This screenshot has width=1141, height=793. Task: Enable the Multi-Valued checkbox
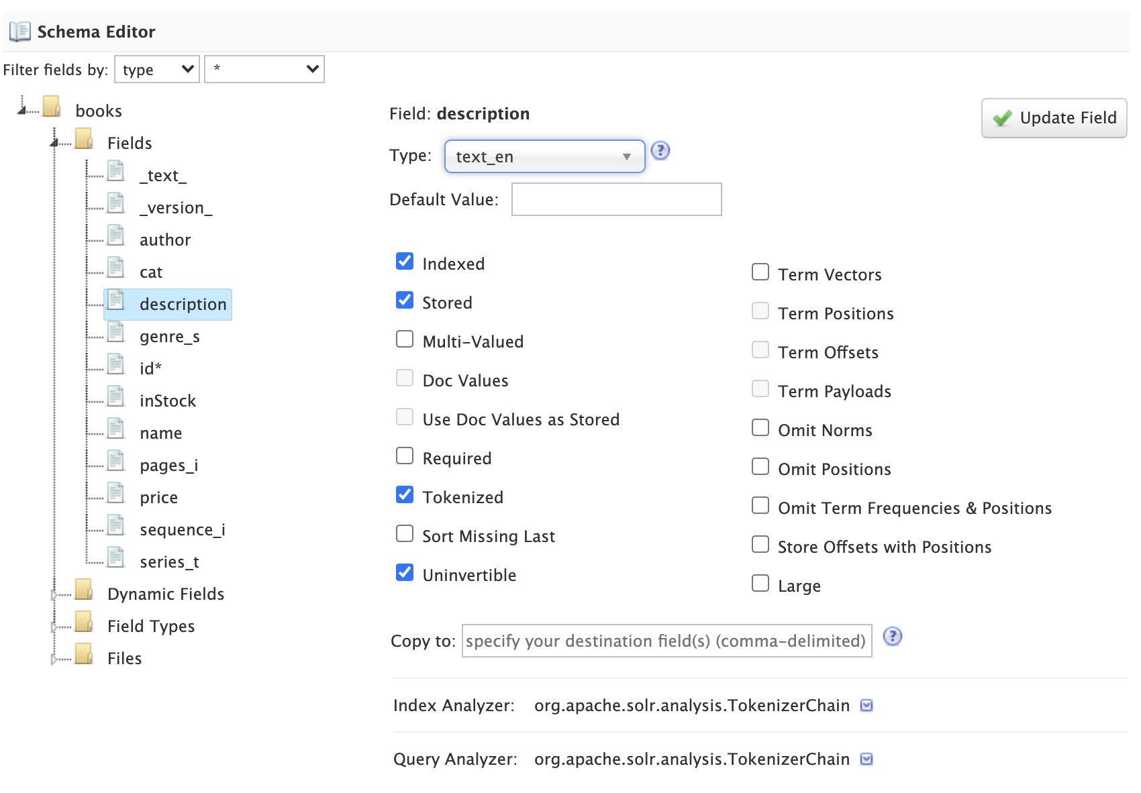coord(405,339)
